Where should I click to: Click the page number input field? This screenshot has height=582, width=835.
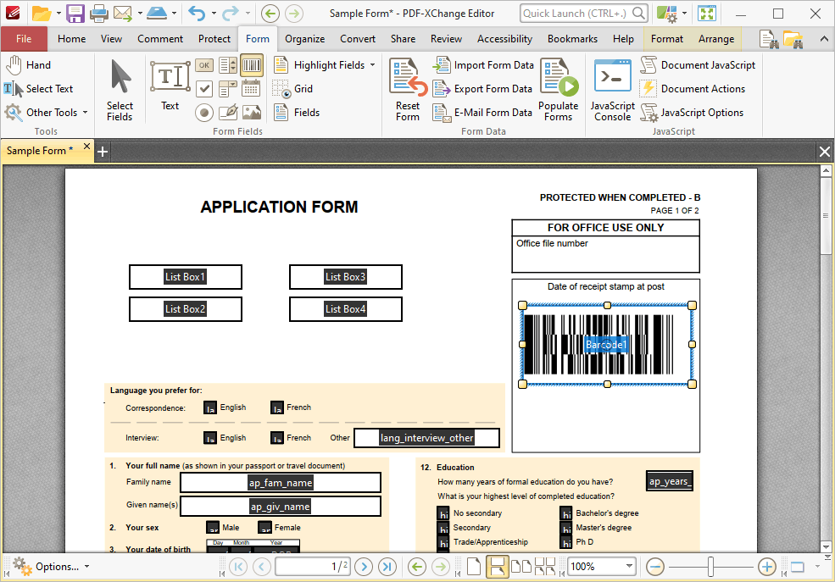coord(313,567)
